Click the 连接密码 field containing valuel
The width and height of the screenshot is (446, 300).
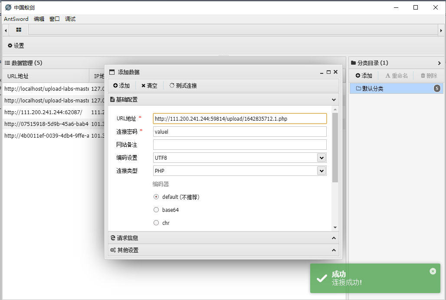[240, 132]
